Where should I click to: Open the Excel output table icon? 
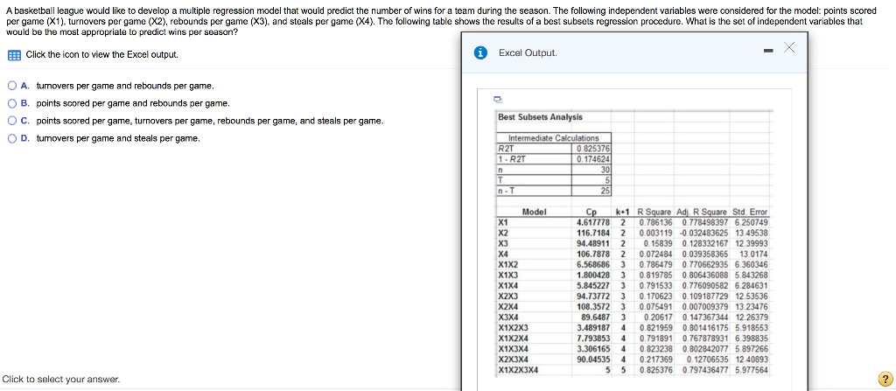click(14, 55)
